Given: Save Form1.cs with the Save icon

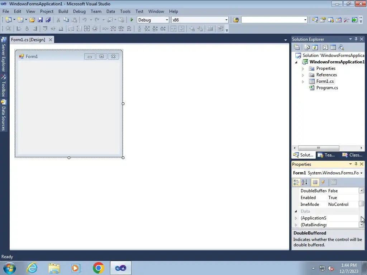Looking at the screenshot, I should tap(40, 20).
